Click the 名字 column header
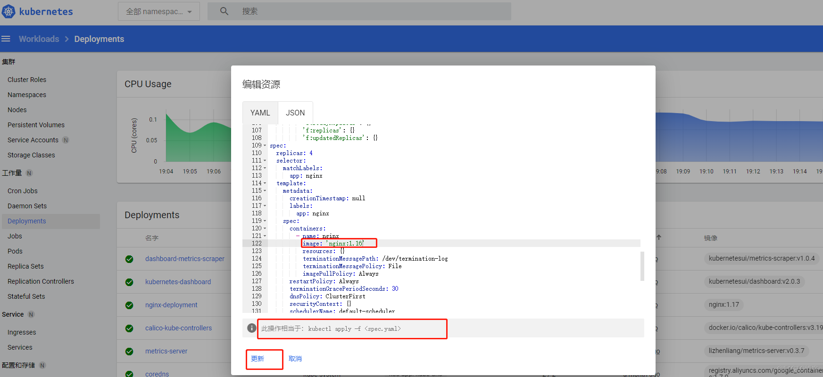Screen dimensions: 823x377 pos(152,238)
